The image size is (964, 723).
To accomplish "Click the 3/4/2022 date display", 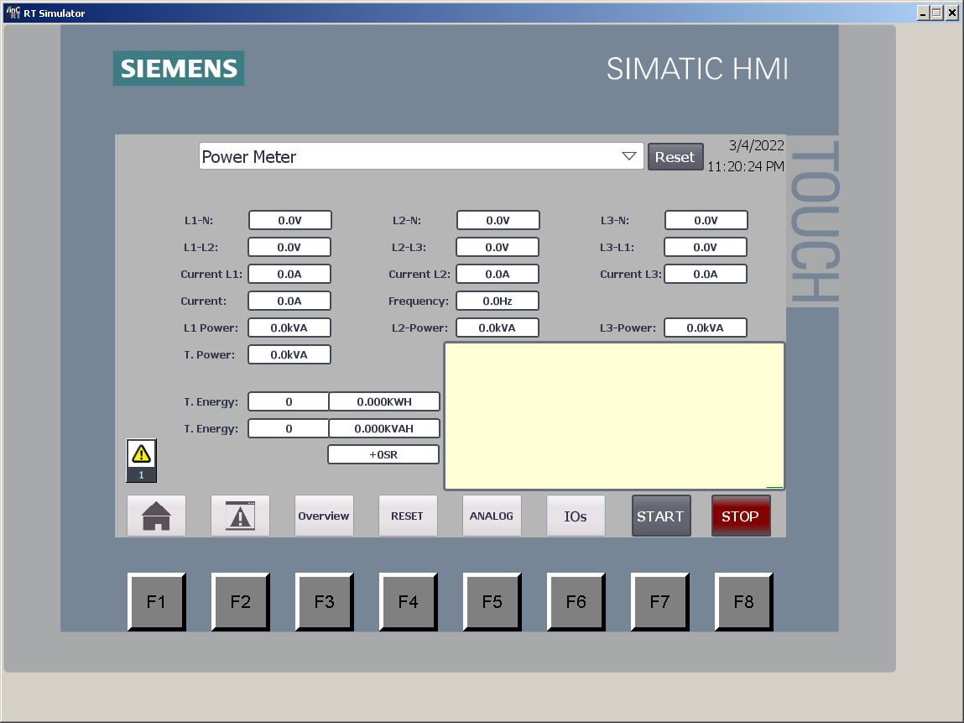I will pyautogui.click(x=756, y=145).
